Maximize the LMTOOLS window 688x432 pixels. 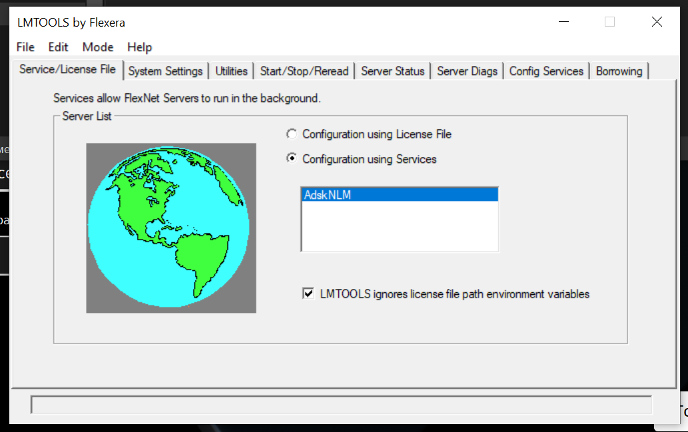click(x=609, y=21)
